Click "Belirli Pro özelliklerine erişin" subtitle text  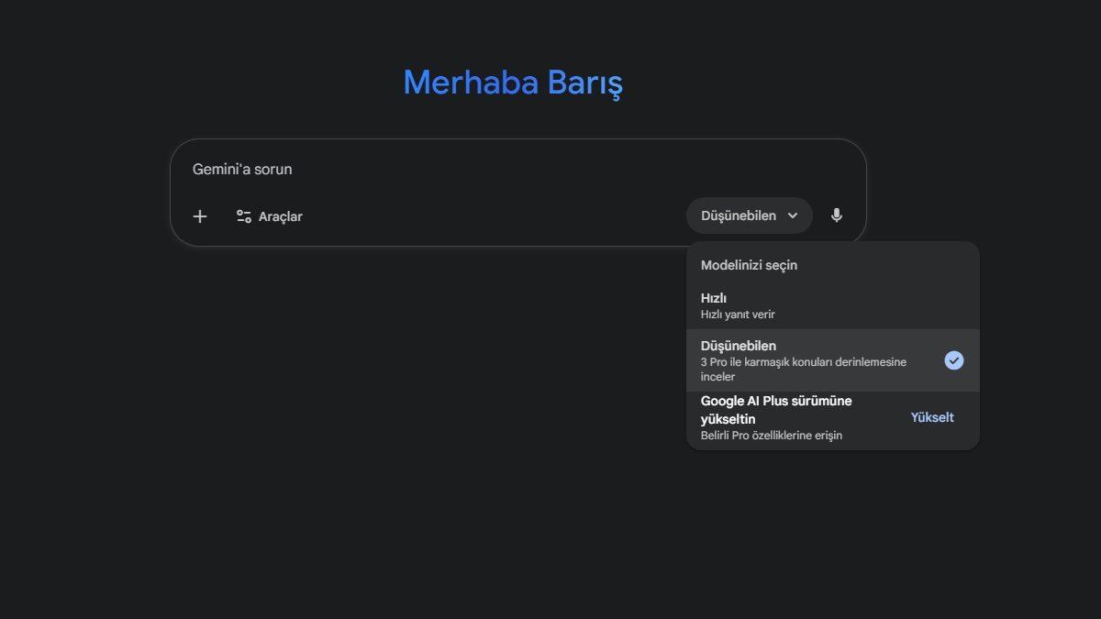[771, 436]
